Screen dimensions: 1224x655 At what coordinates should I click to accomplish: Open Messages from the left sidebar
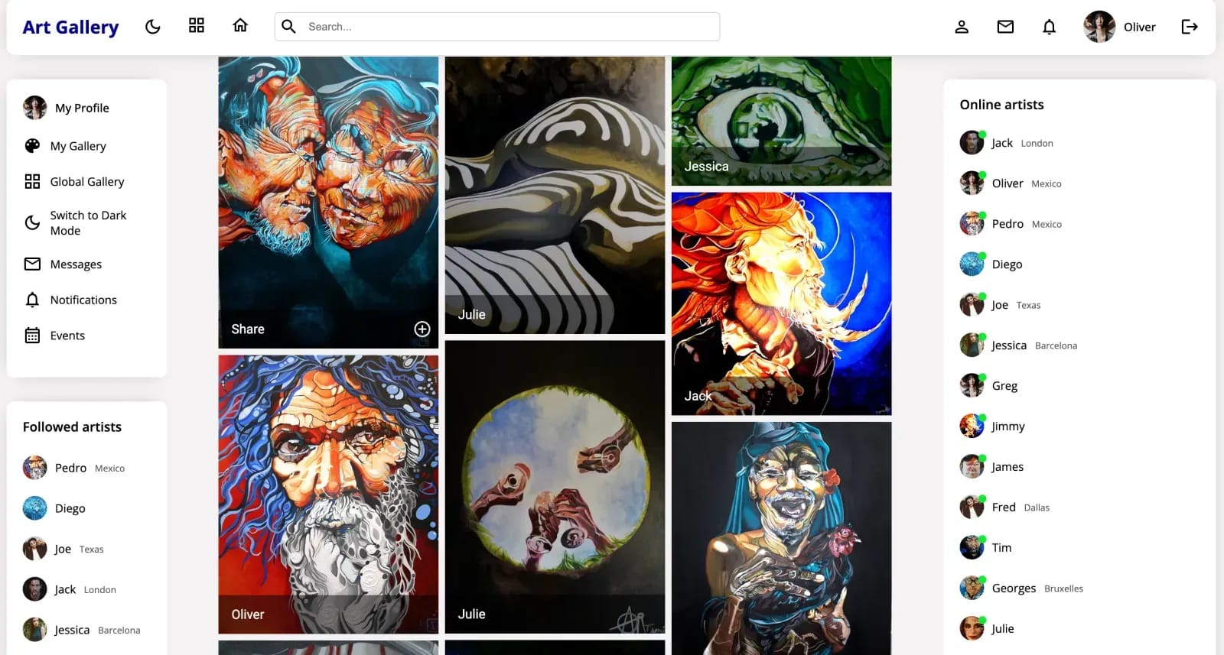pyautogui.click(x=86, y=264)
